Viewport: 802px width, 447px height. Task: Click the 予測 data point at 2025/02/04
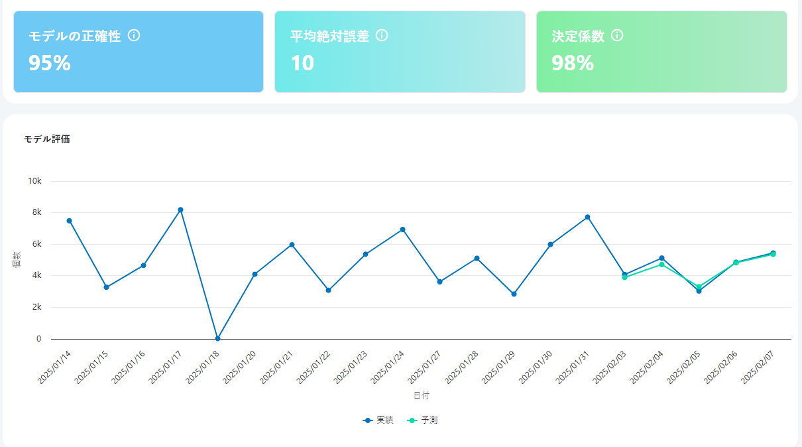(x=661, y=265)
